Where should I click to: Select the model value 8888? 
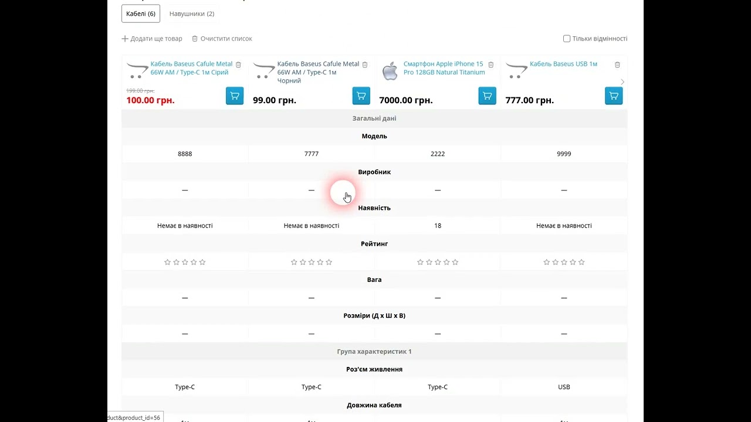tap(185, 154)
